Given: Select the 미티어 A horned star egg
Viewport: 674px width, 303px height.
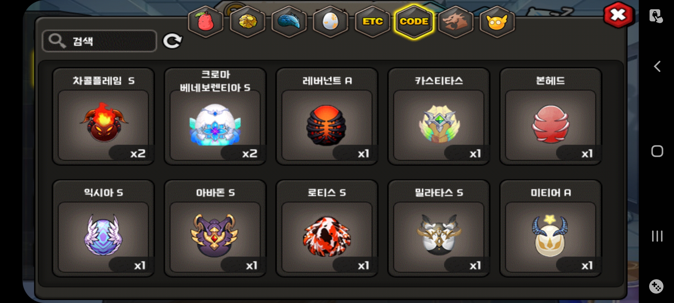Looking at the screenshot, I should point(550,228).
